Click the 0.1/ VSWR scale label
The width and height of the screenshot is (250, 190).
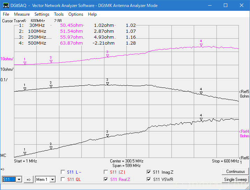pyautogui.click(x=4, y=80)
